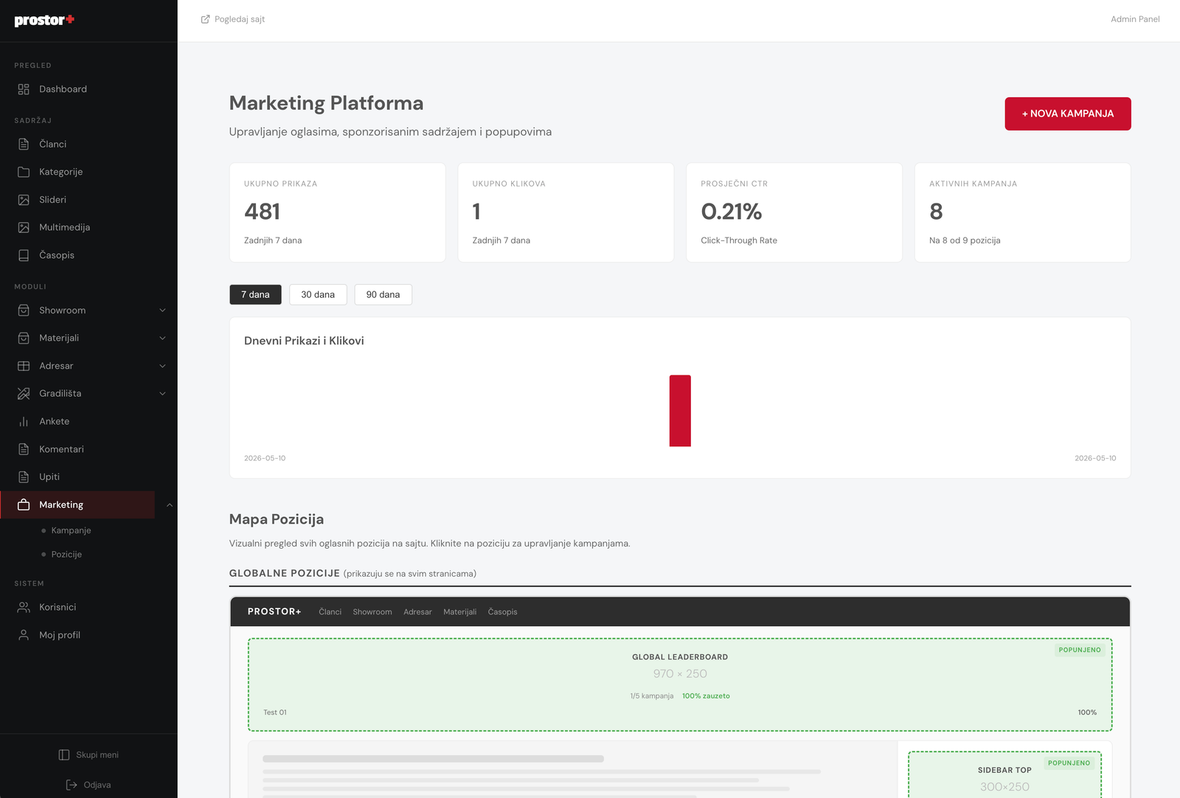Click the prostor+ logo

tap(44, 20)
